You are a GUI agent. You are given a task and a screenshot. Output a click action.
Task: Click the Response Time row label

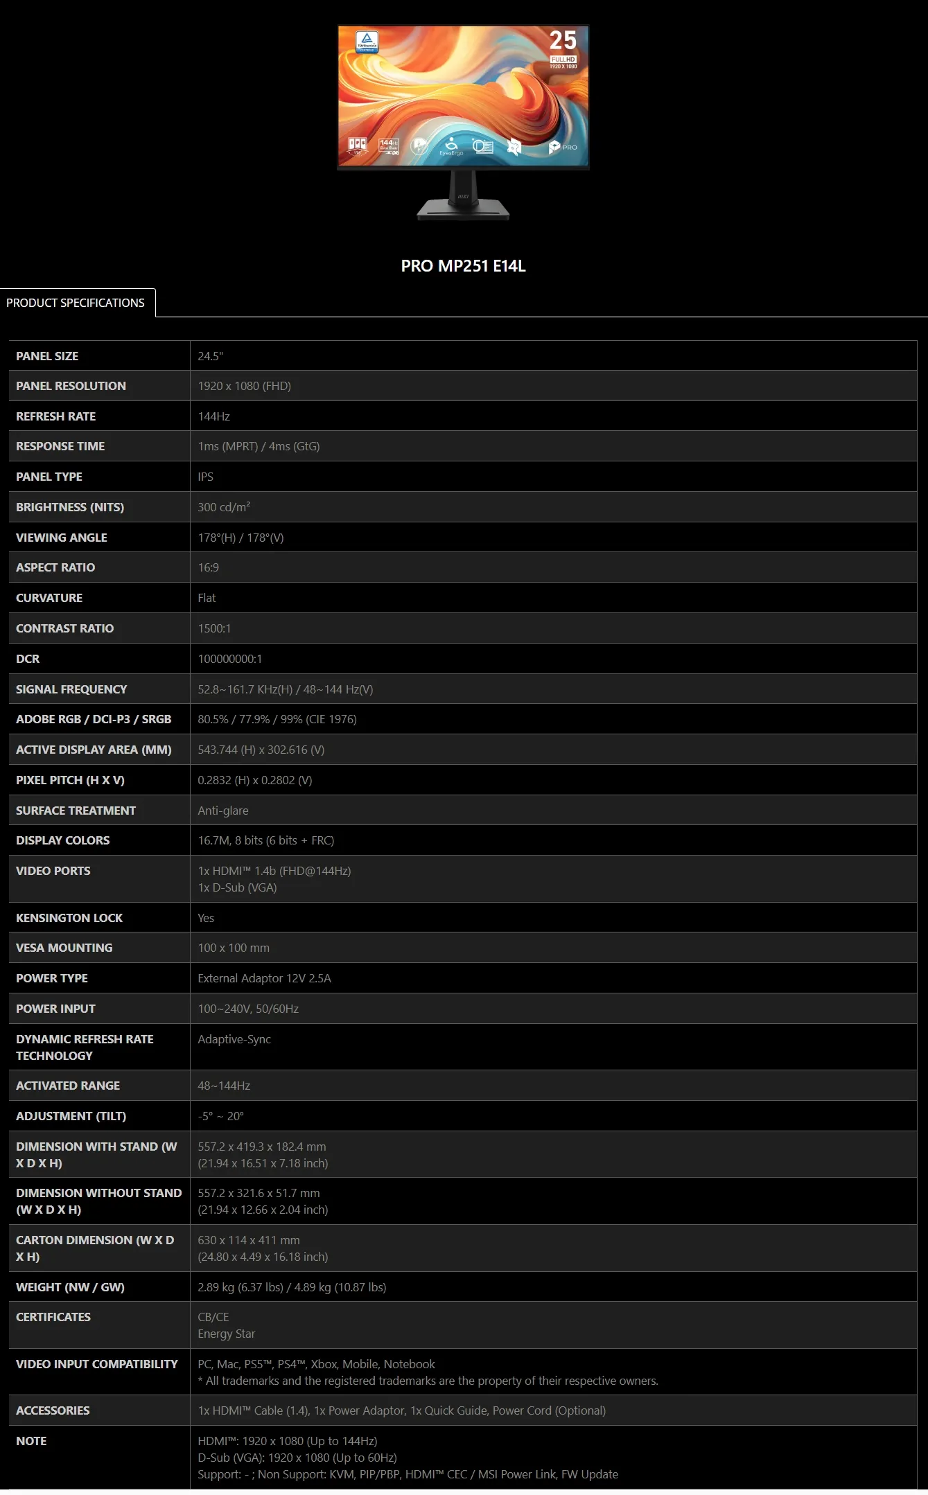[60, 446]
